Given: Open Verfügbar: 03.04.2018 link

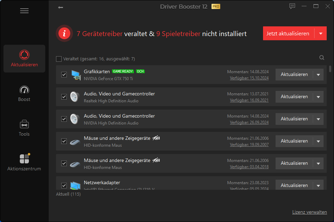Looking at the screenshot, I should (x=249, y=167).
